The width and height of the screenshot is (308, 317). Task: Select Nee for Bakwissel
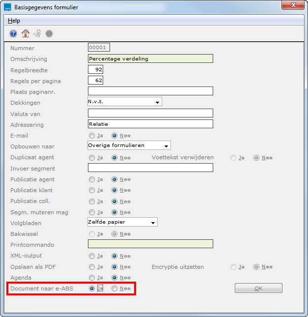coord(114,234)
